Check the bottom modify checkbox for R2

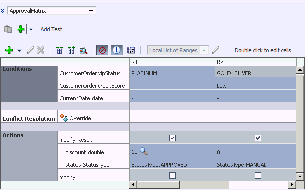tap(258, 175)
